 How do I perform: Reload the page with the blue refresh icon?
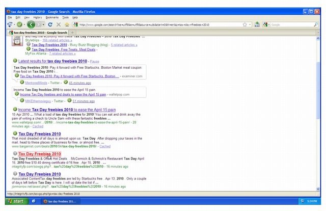50,24
